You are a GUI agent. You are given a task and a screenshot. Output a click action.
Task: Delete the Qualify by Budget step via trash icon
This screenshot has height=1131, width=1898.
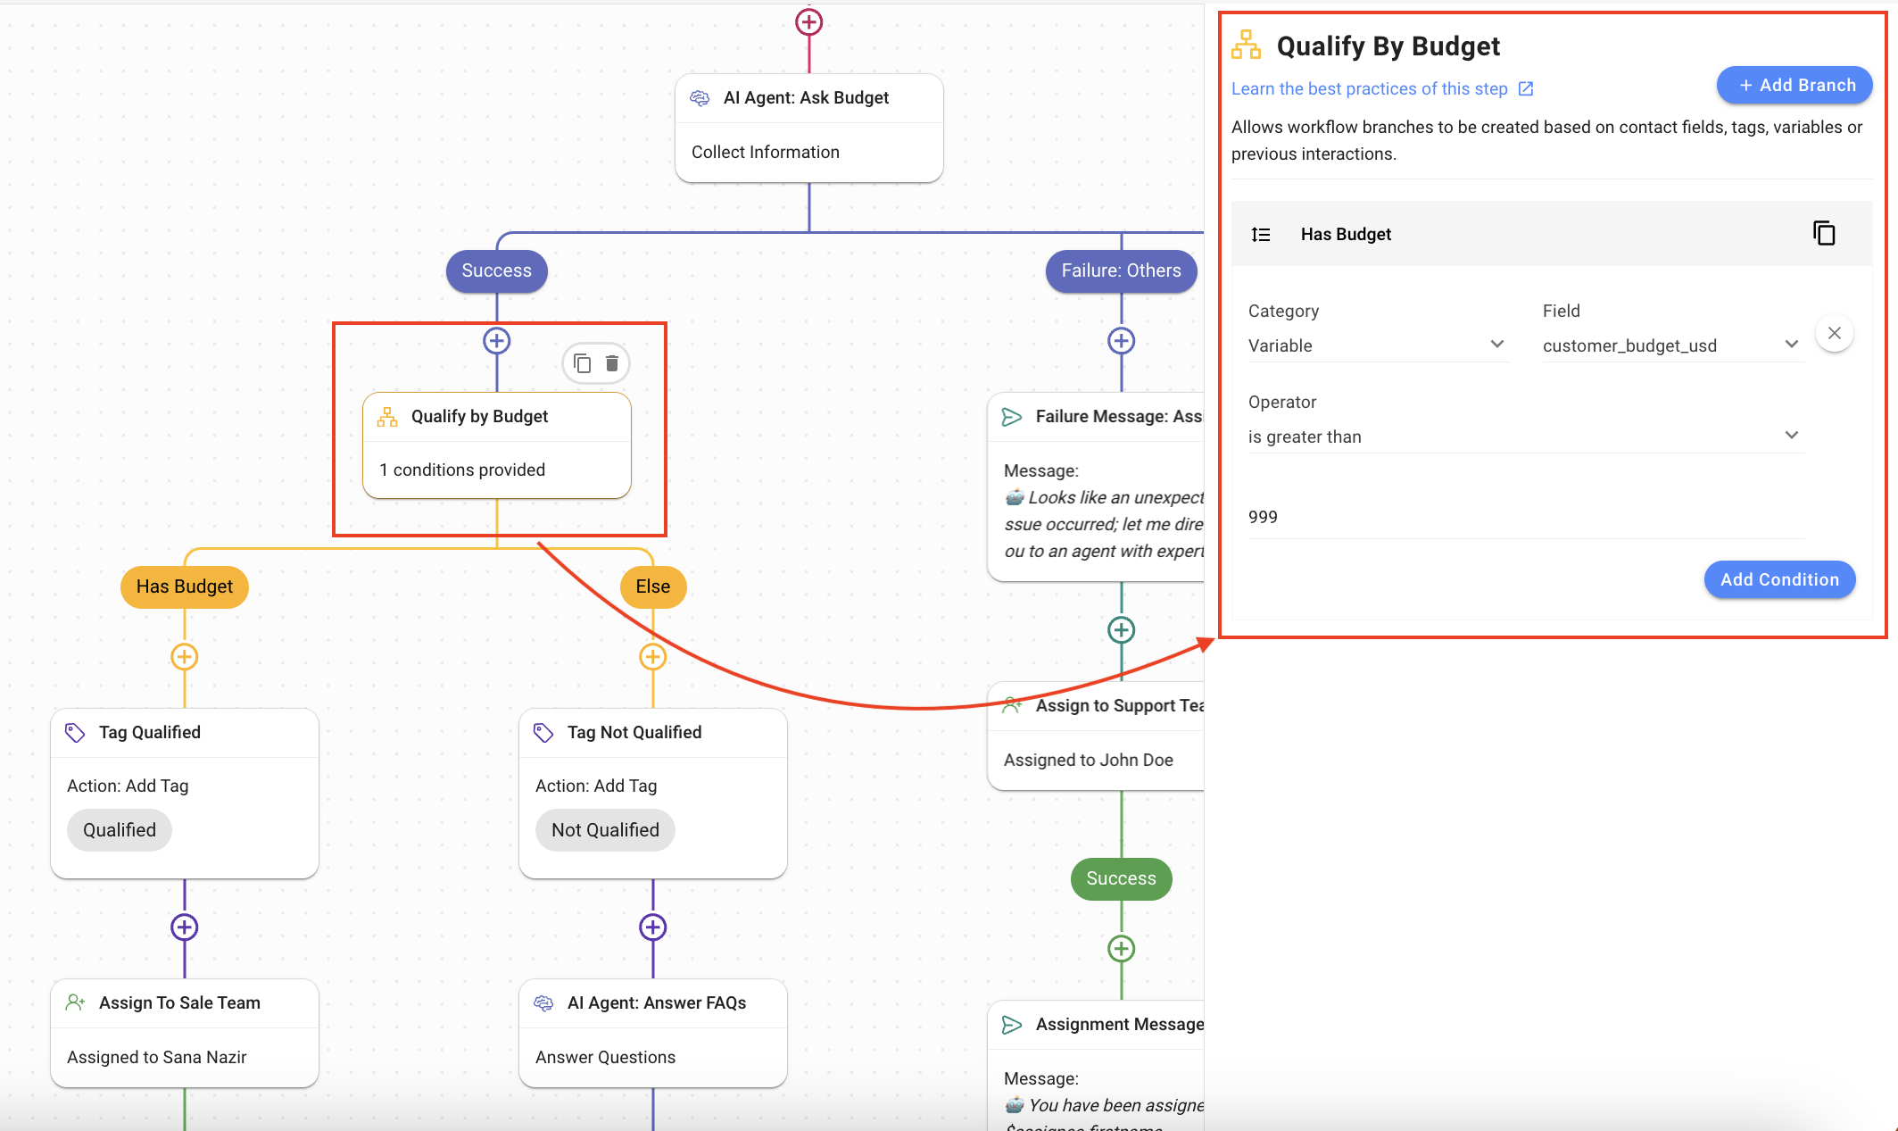(612, 363)
